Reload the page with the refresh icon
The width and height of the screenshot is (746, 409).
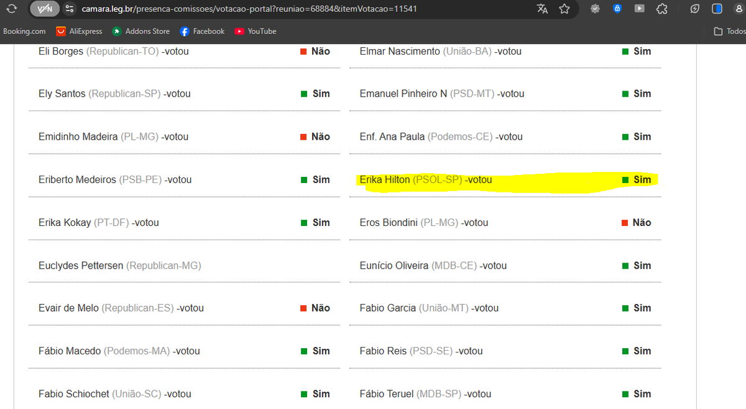click(11, 9)
